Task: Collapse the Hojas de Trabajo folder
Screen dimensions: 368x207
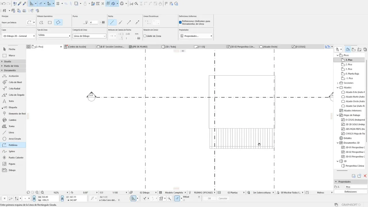Action: coord(338,115)
